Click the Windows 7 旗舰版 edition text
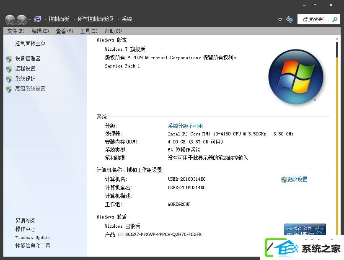 tap(125, 49)
